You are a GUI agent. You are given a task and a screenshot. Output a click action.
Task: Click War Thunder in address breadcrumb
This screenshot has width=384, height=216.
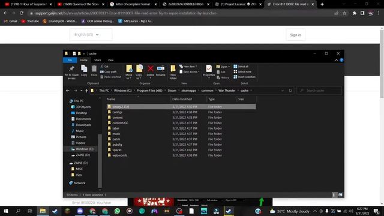[x=227, y=91]
